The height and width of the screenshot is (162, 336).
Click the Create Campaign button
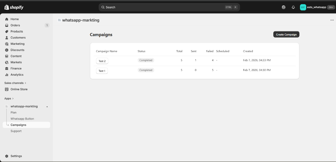pos(286,34)
